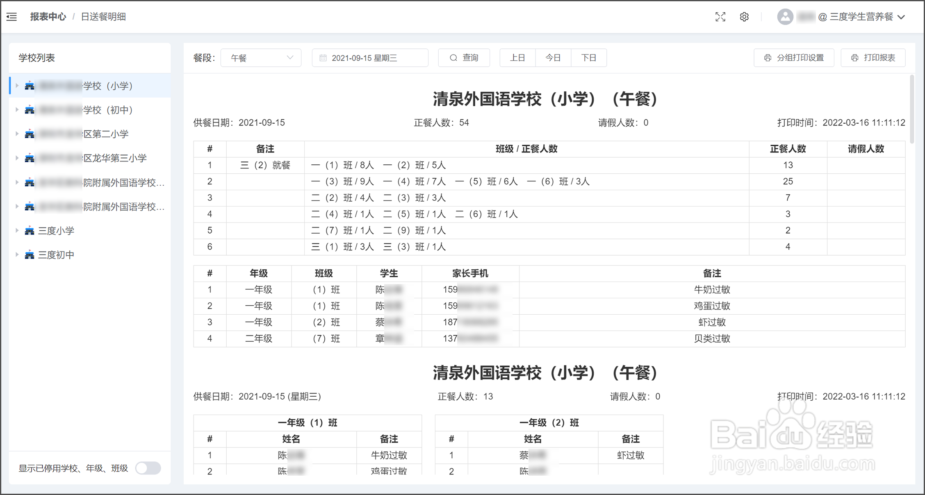Click the 三度初中 school building icon

coord(30,255)
